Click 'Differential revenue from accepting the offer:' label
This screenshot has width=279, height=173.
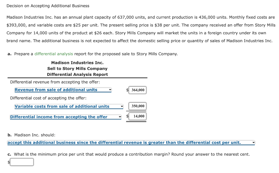[x=55, y=82]
